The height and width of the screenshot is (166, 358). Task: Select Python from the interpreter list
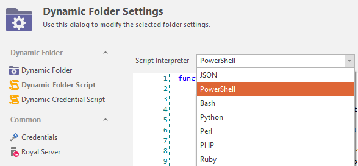coord(211,117)
